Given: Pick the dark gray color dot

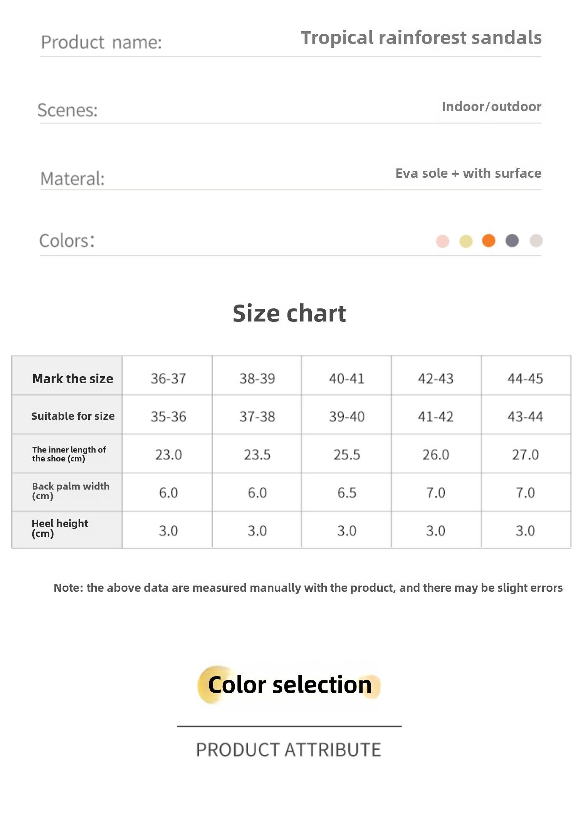Looking at the screenshot, I should point(512,241).
